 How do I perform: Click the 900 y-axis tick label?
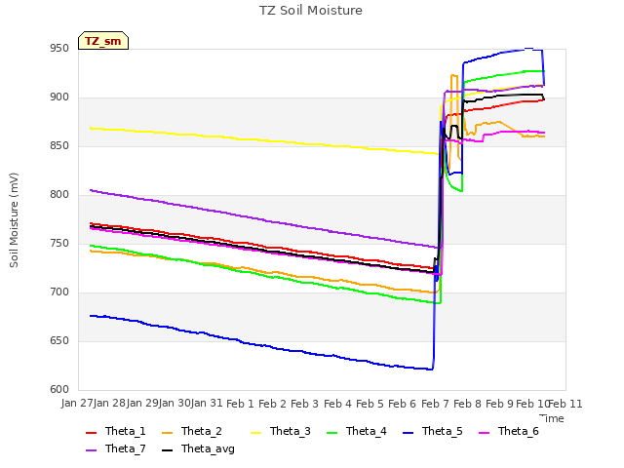click(x=59, y=97)
